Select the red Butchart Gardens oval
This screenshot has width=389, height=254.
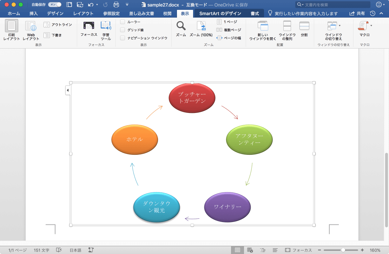[x=192, y=98]
